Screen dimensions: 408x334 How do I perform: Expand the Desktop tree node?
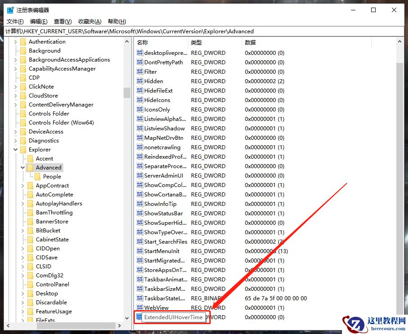22,293
